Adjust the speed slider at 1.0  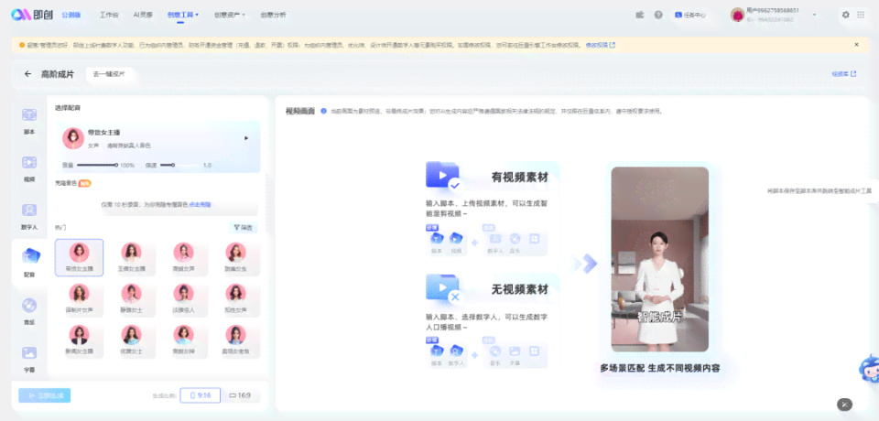pos(180,165)
